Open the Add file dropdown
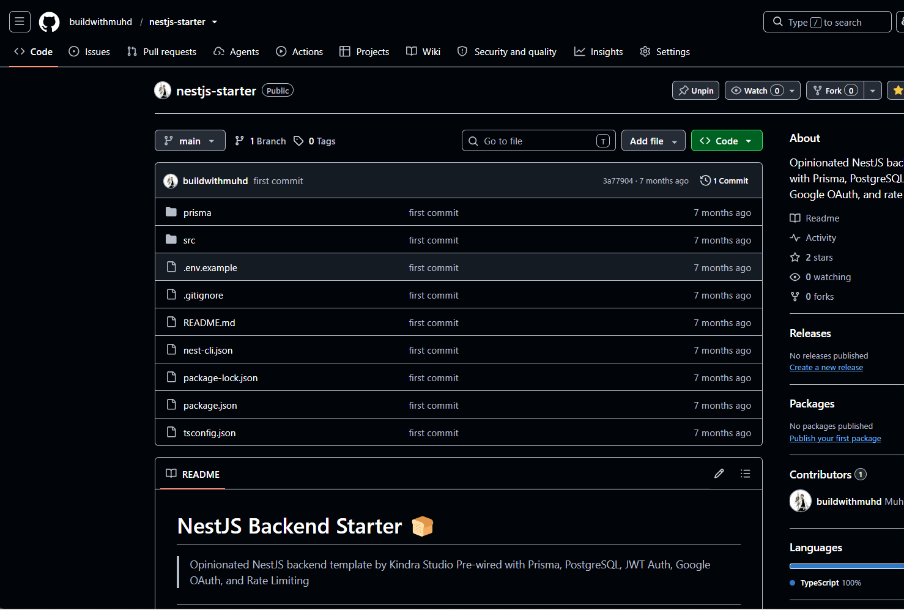Viewport: 904px width, 610px height. tap(653, 141)
